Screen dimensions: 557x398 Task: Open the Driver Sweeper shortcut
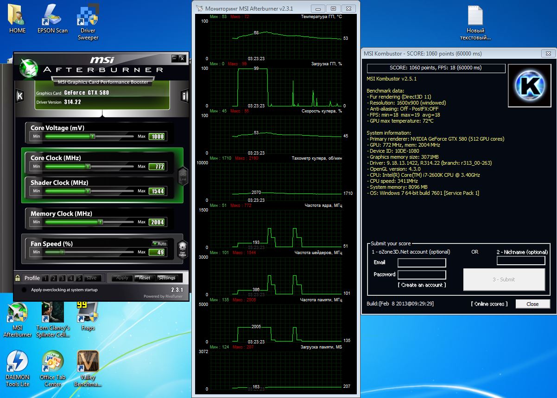(88, 22)
